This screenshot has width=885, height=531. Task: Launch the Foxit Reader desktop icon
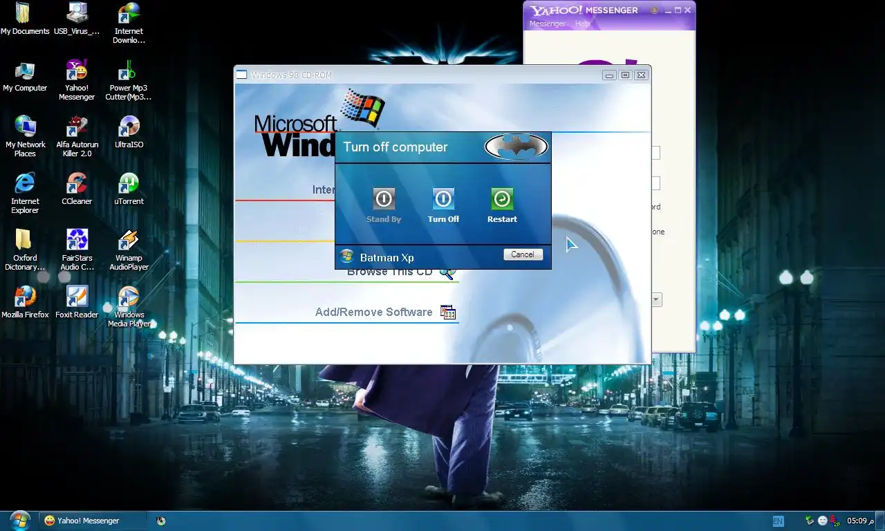click(x=77, y=303)
